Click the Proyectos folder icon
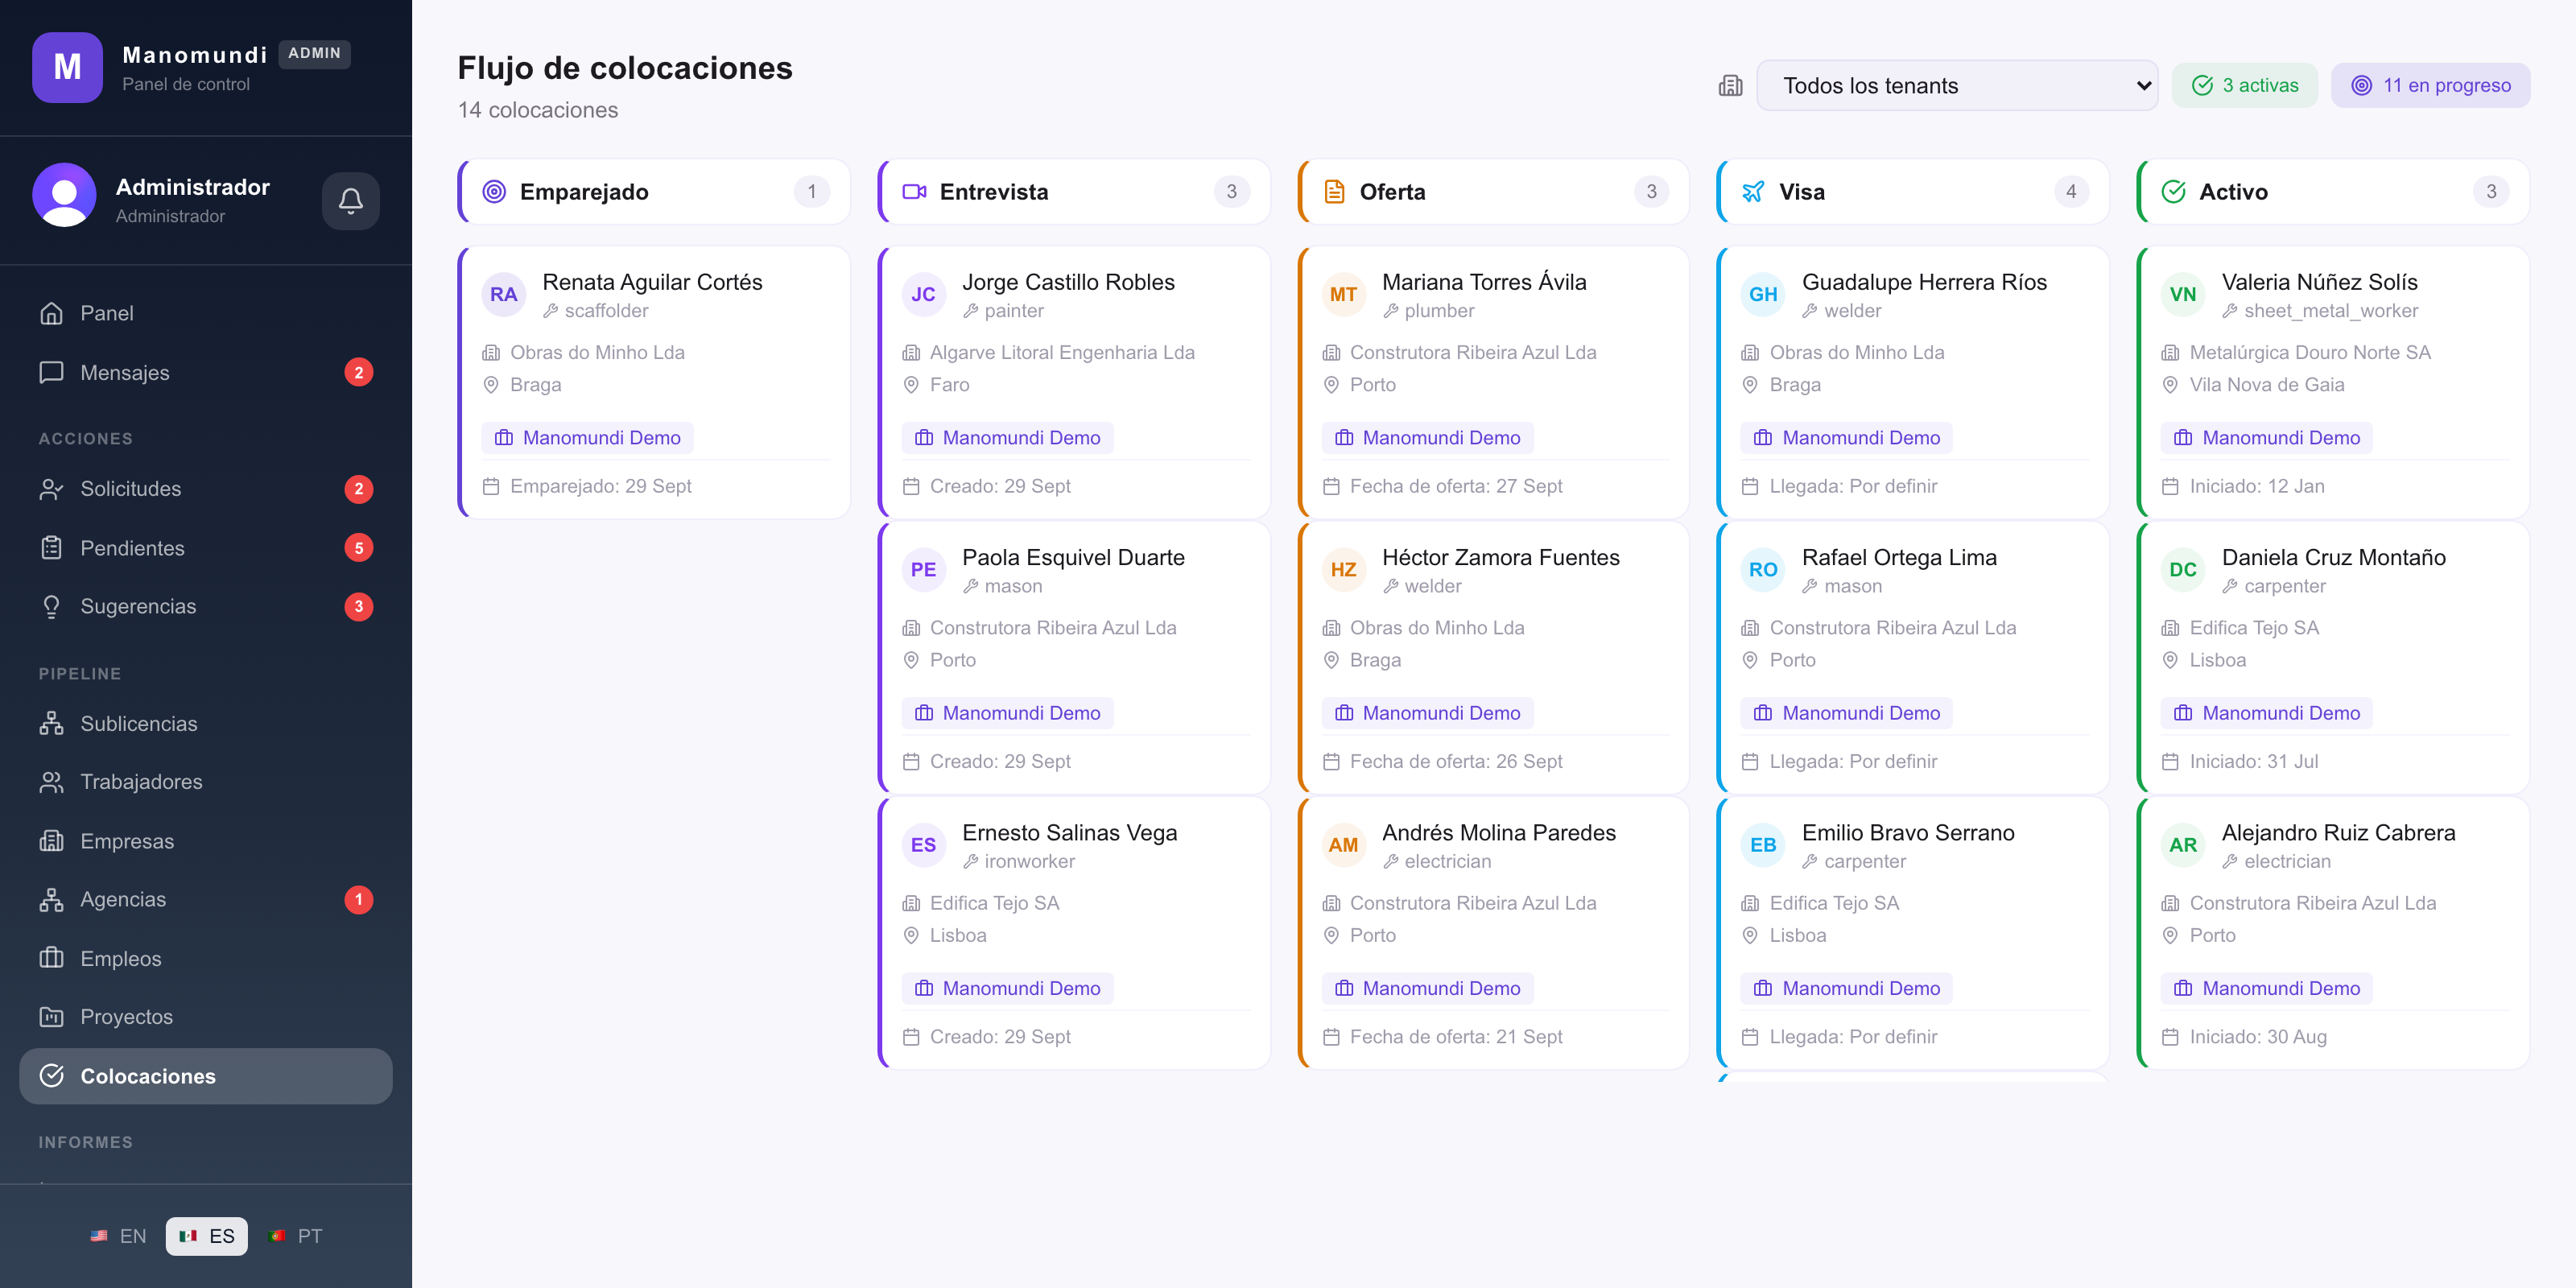 [x=51, y=1017]
